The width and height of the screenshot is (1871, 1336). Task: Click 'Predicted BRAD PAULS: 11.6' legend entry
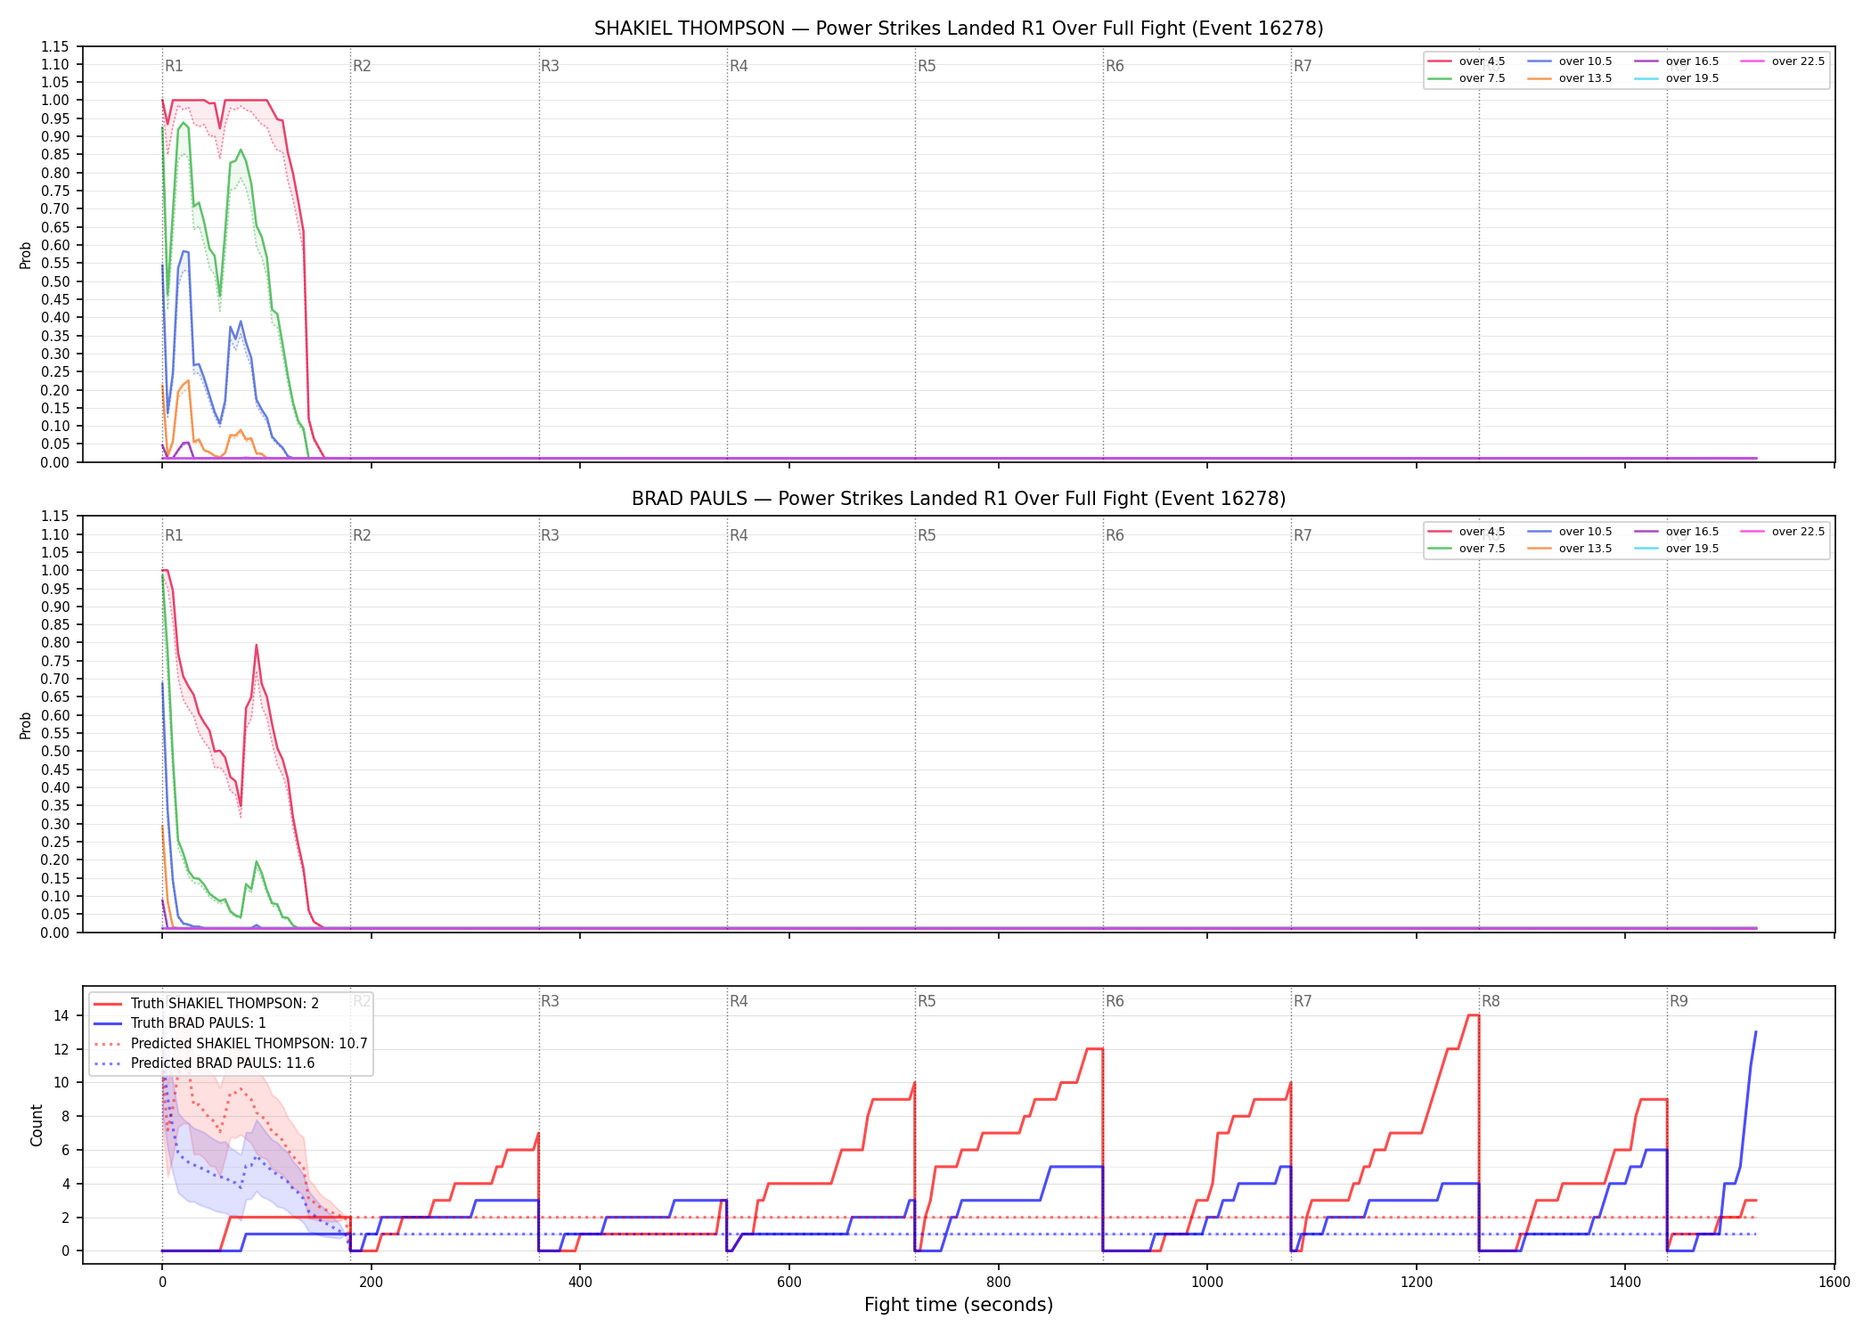(204, 1063)
